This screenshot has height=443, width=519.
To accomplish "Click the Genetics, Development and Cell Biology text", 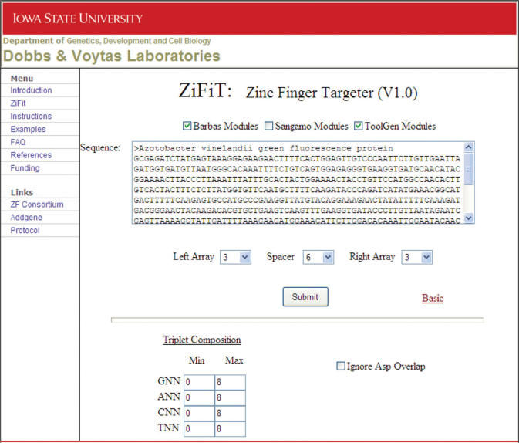I will tap(139, 41).
